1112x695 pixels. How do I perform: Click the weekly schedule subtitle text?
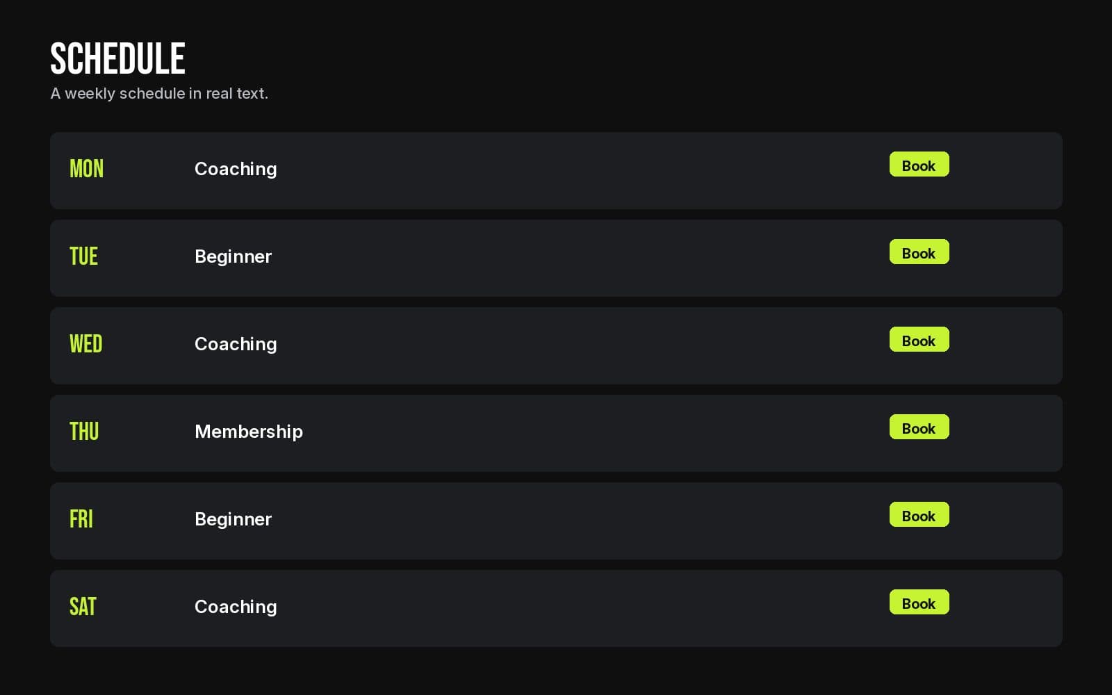159,93
